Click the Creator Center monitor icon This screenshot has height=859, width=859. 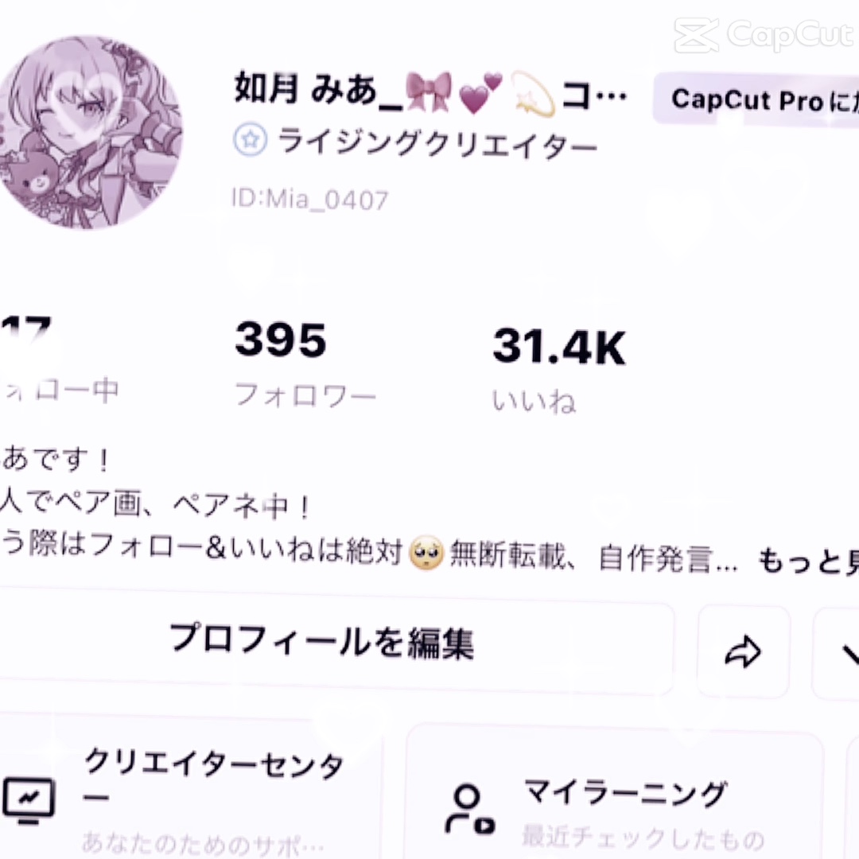point(29,800)
